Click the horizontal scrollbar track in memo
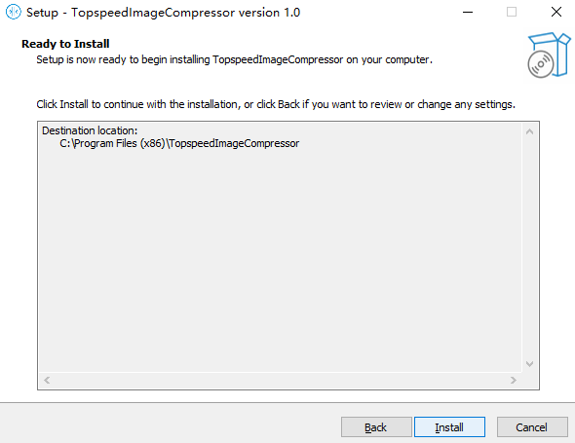This screenshot has height=443, width=575. (x=280, y=381)
